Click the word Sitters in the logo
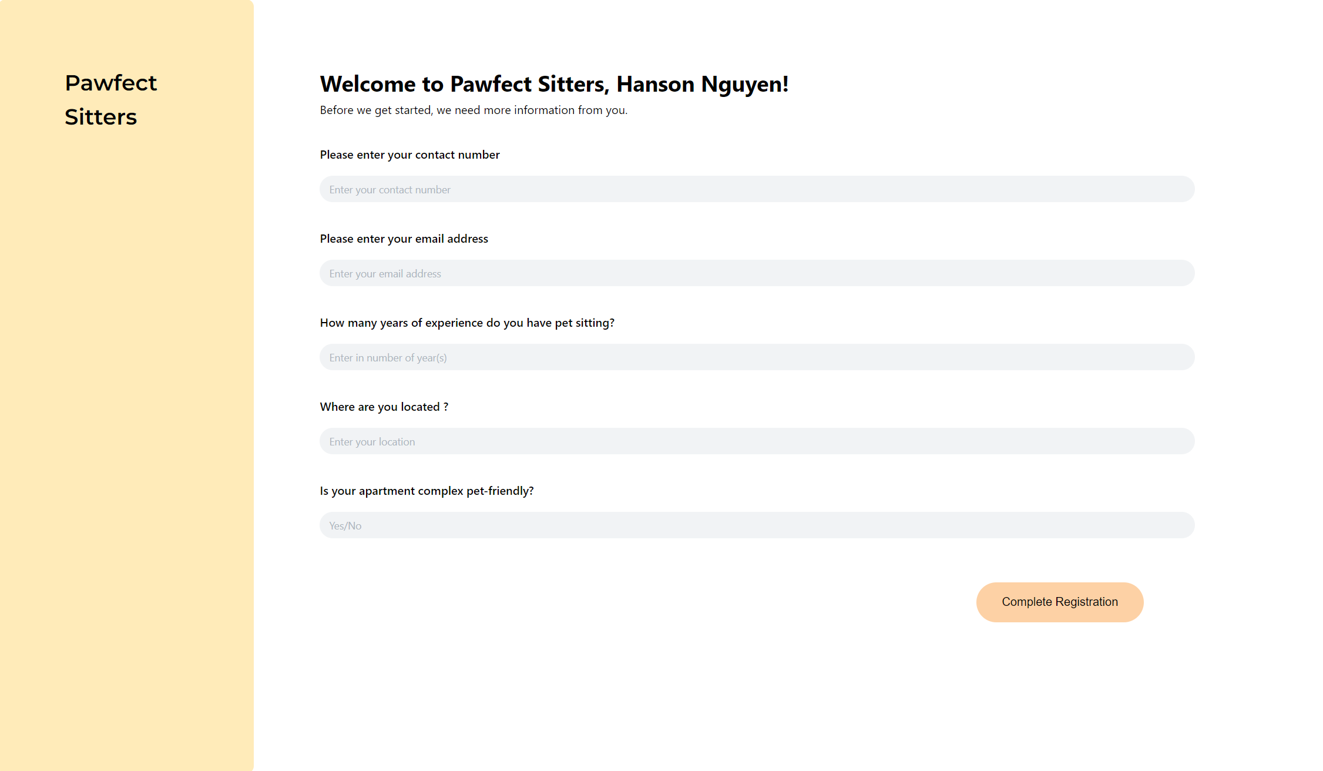The width and height of the screenshot is (1323, 771). pos(100,117)
